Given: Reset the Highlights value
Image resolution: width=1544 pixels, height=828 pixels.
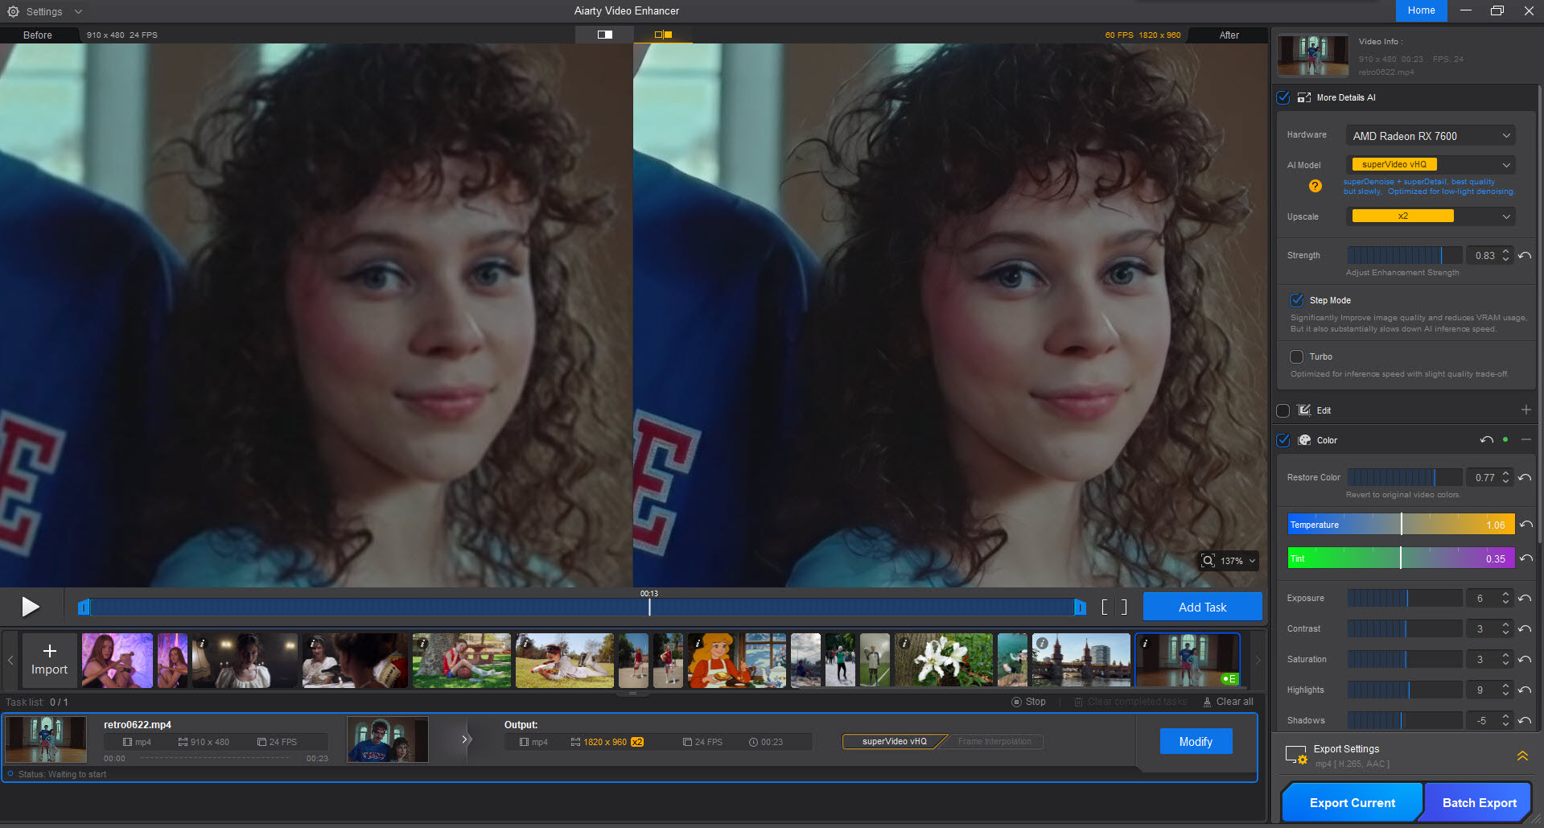Looking at the screenshot, I should pos(1525,690).
